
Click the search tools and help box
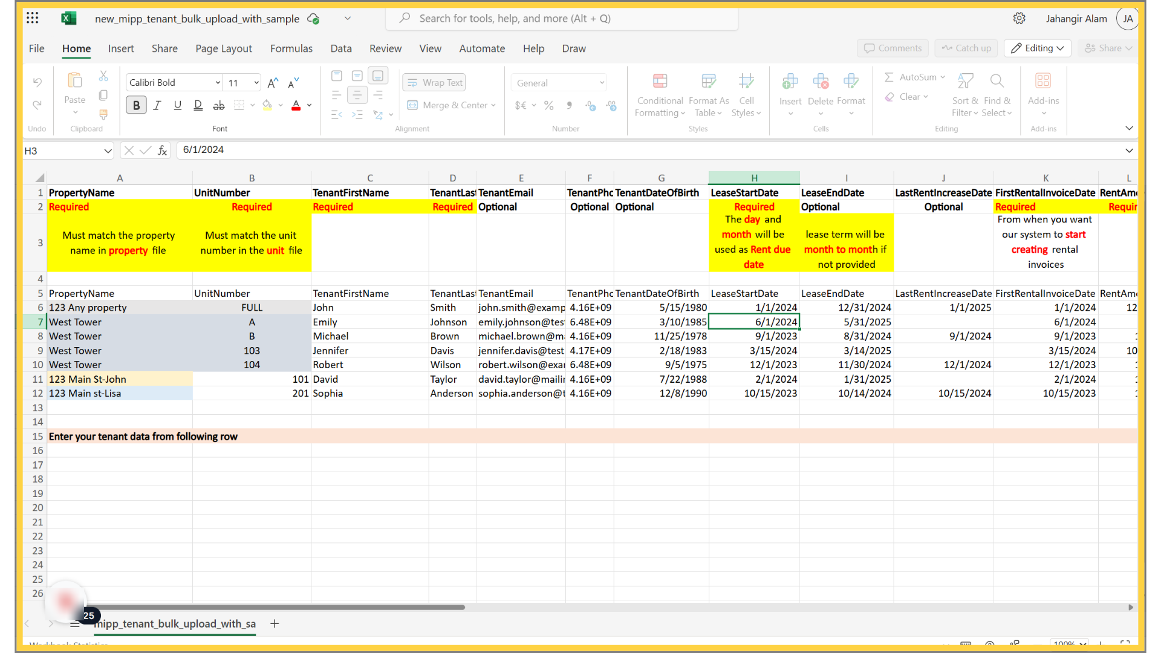562,18
